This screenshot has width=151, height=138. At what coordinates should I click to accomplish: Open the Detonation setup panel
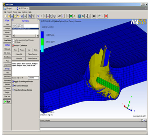tap(7, 81)
